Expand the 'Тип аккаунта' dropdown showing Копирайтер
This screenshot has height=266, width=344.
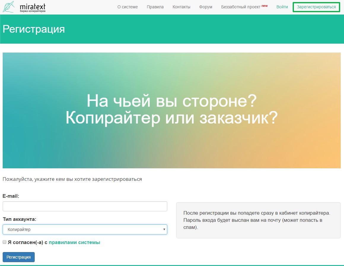85,229
